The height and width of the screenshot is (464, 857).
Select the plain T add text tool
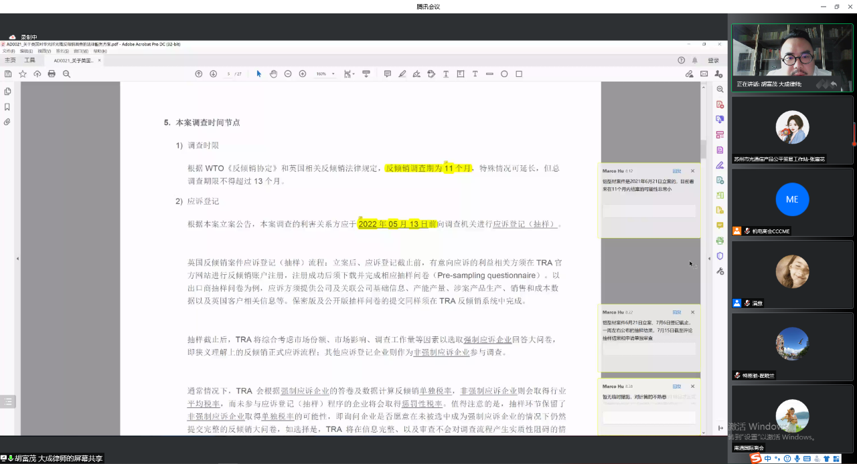coord(475,74)
